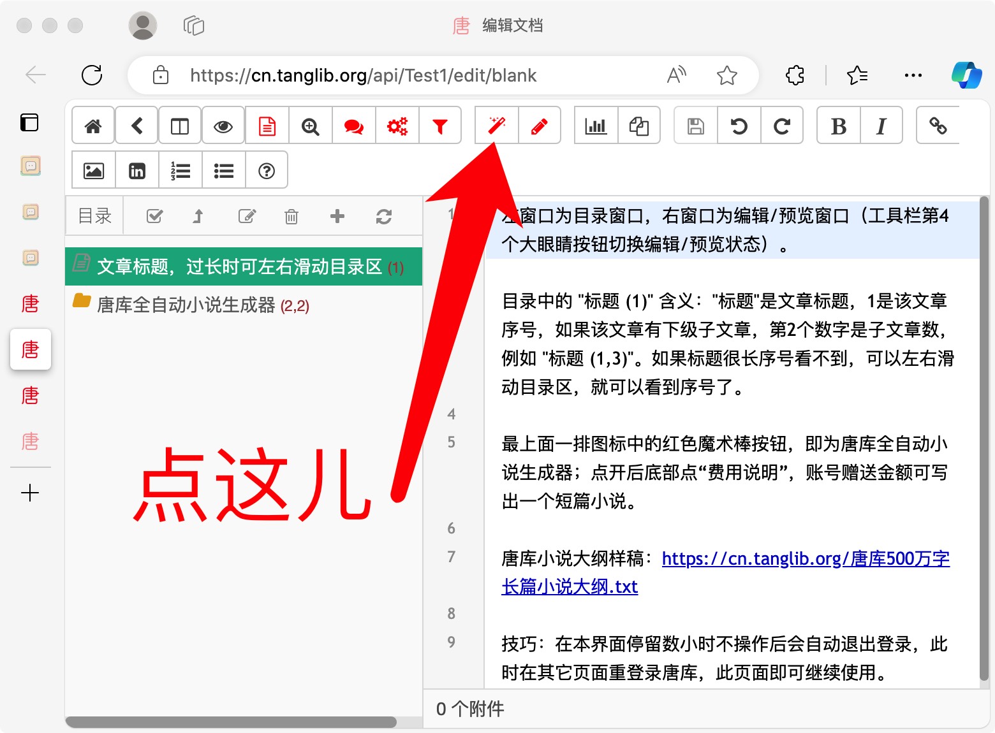Click line number 9 in the gutter
The height and width of the screenshot is (733, 995).
[451, 642]
